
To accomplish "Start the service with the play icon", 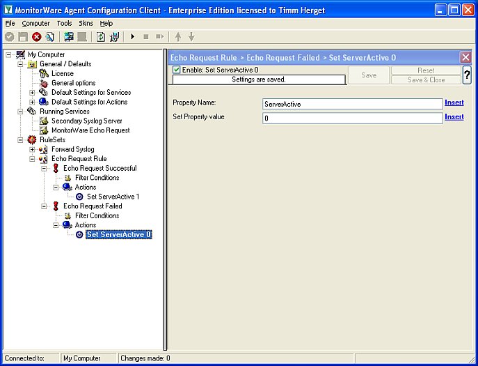I will coord(133,37).
